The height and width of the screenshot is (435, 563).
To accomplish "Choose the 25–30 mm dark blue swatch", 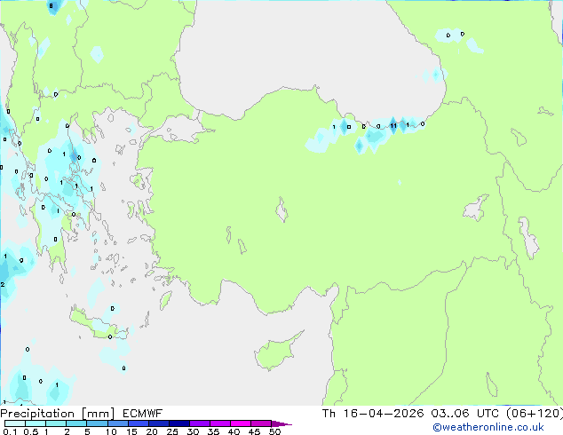I will click(x=179, y=423).
